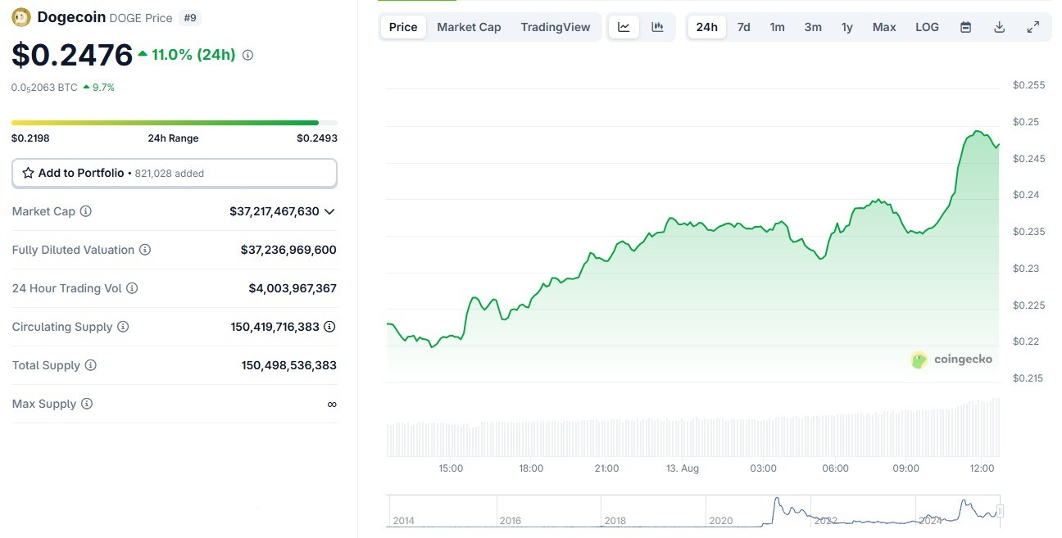
Task: Click info icon next to 24 Hour Trading Vol
Action: click(132, 288)
